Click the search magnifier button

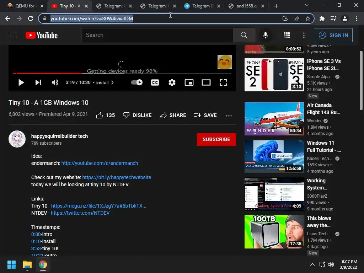point(244,35)
